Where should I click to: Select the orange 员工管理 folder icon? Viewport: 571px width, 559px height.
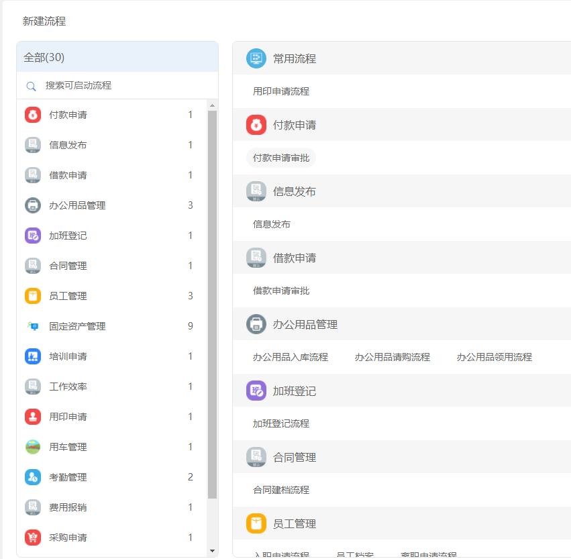point(32,295)
